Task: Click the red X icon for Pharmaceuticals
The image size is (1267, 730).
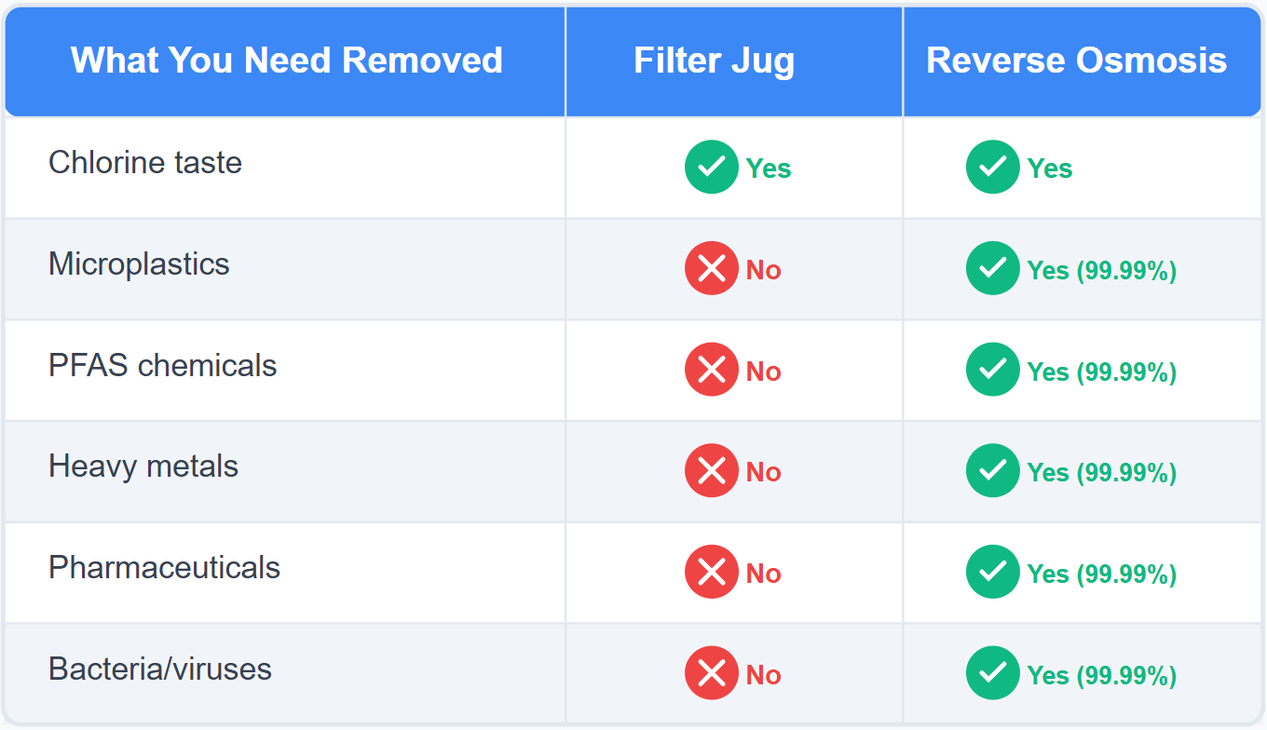Action: 711,573
